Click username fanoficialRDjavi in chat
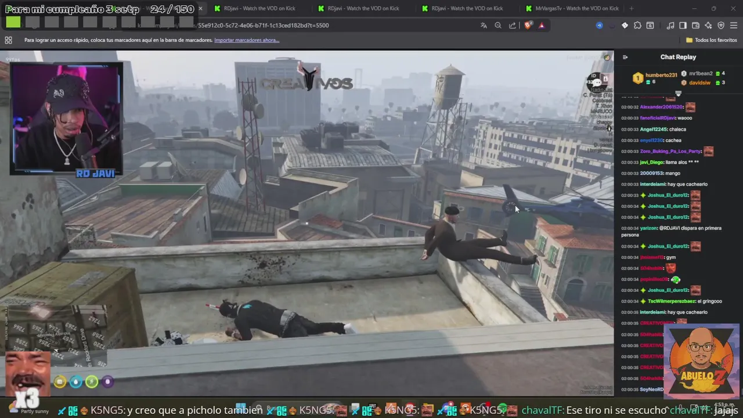 coord(658,118)
